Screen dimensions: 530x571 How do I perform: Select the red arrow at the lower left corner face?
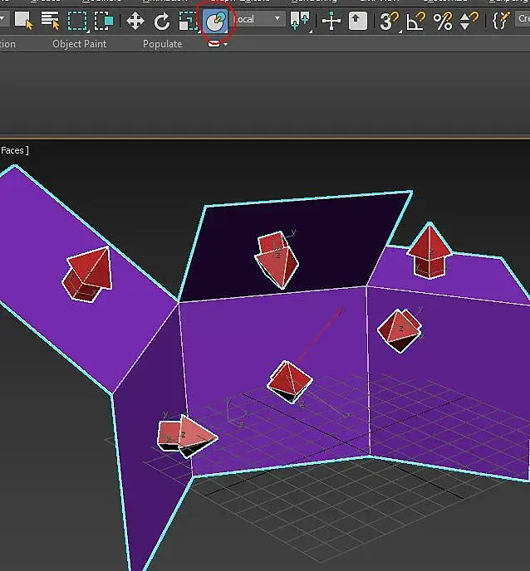tap(188, 437)
